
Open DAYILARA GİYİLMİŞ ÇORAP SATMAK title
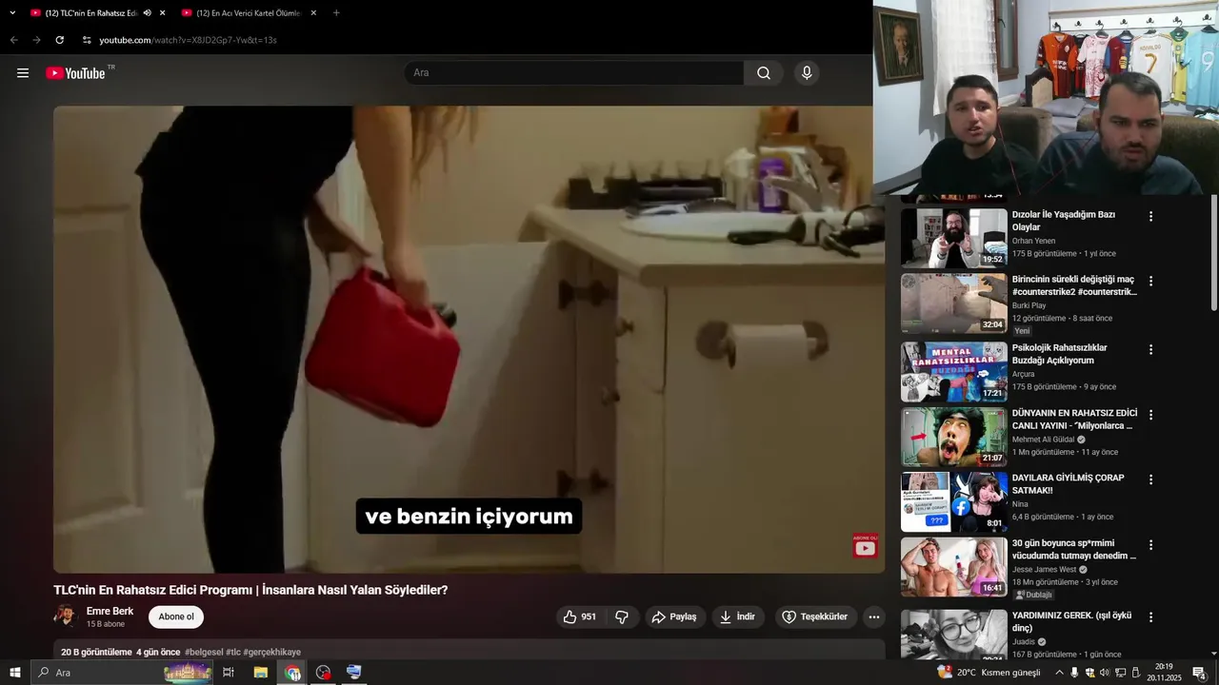coord(1068,484)
